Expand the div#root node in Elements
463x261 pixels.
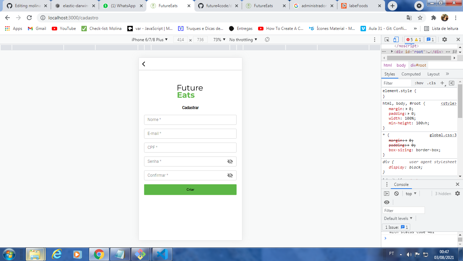[392, 52]
